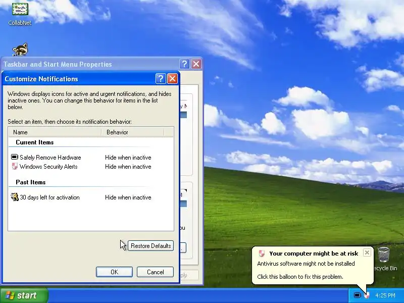Click the 'Your computer might be at risk' balloon title
Screen dimensions: 404x303
click(314, 254)
